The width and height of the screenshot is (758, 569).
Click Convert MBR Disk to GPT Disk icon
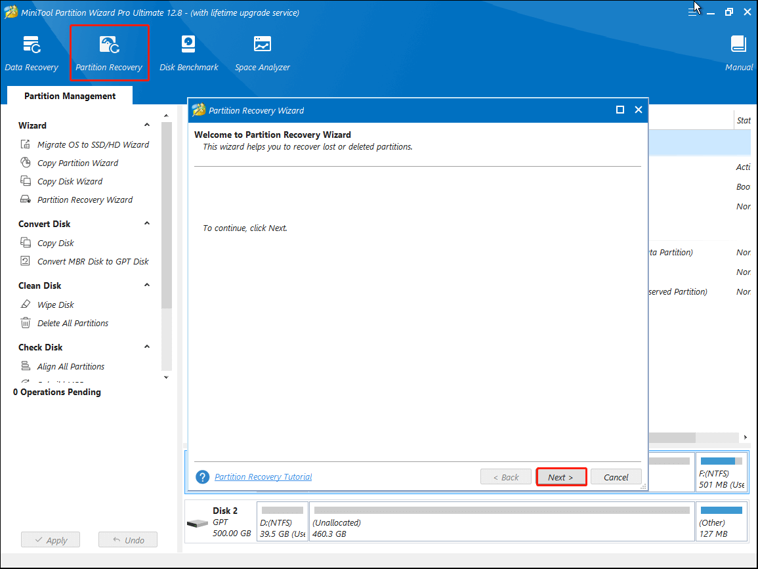coord(25,261)
